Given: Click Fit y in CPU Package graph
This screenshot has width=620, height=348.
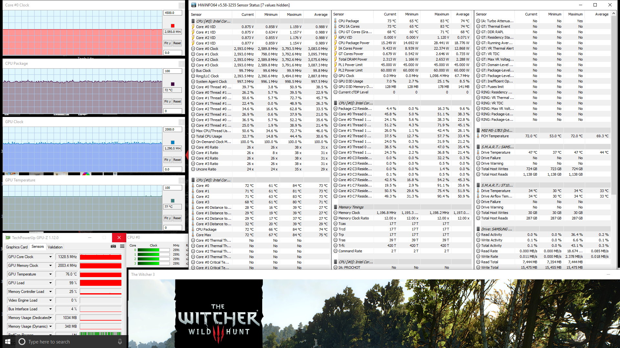Looking at the screenshot, I should click(167, 101).
